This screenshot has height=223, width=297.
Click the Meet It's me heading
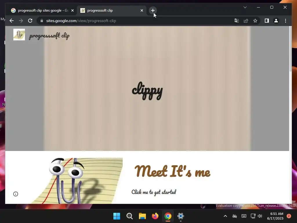[172, 171]
